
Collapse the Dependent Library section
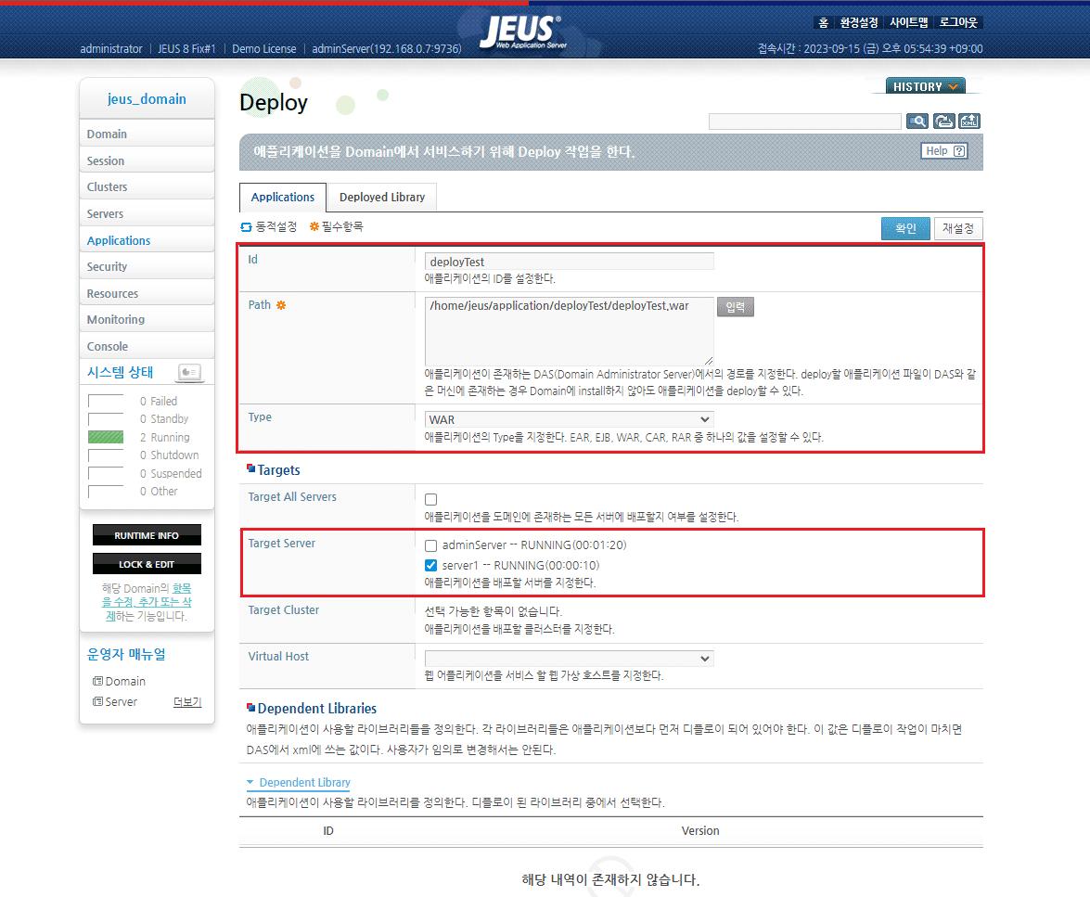(x=298, y=782)
